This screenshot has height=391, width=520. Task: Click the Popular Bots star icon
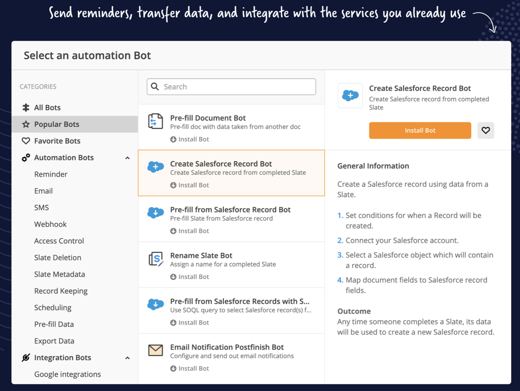tap(26, 124)
